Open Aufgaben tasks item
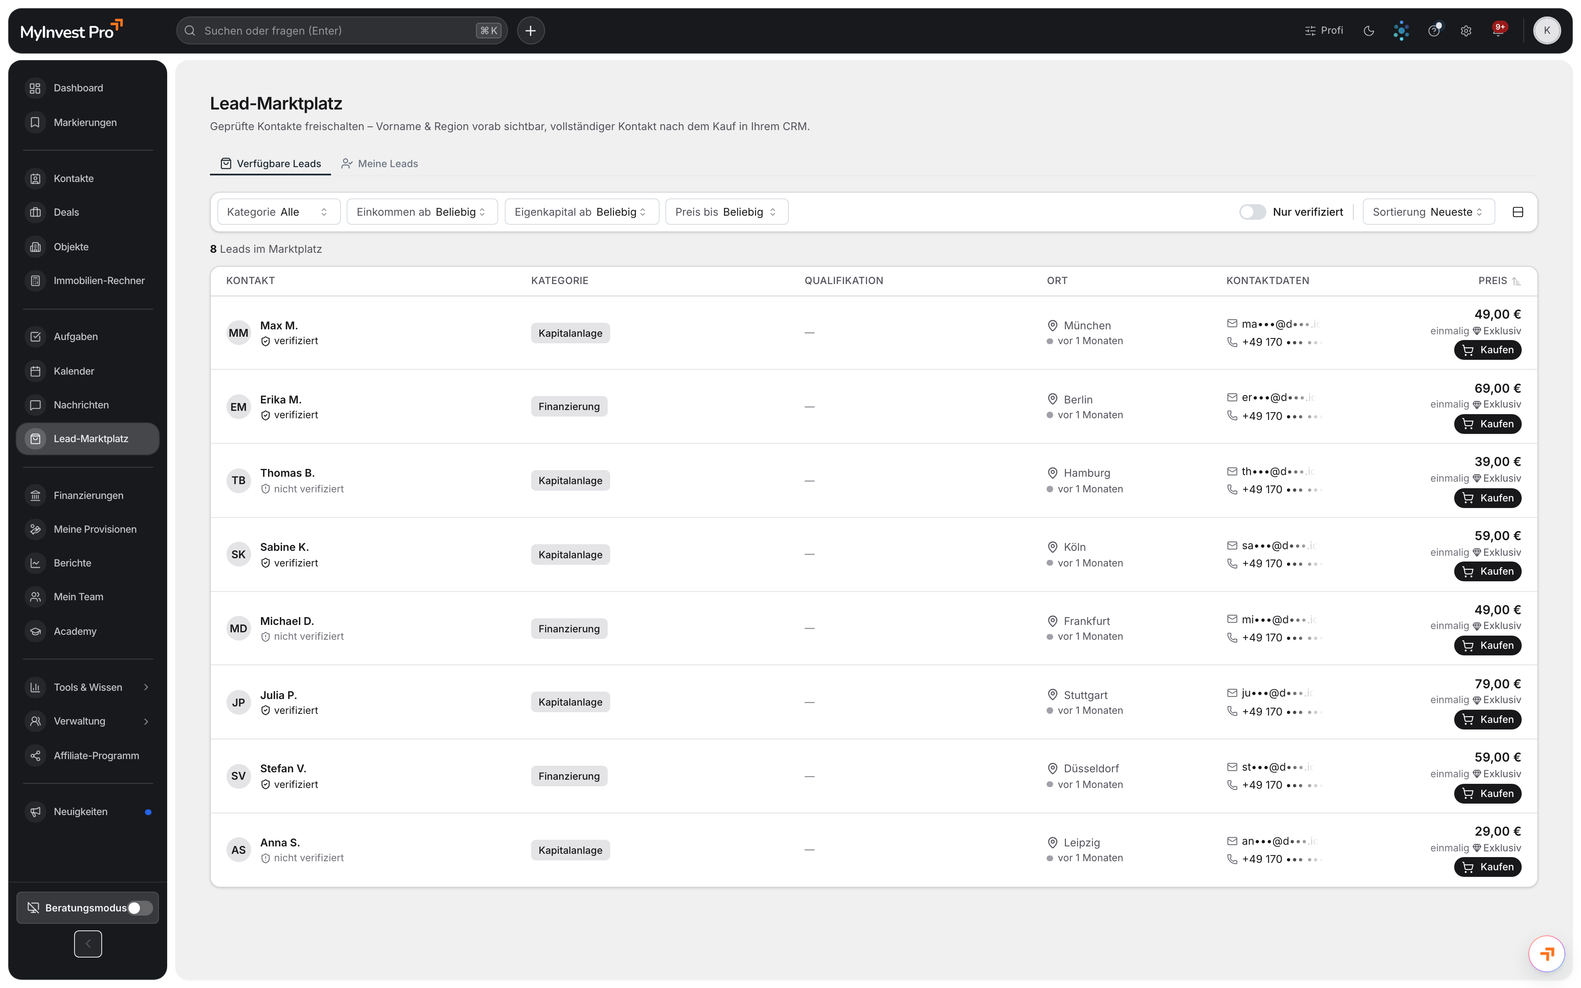The image size is (1581, 988). tap(88, 336)
